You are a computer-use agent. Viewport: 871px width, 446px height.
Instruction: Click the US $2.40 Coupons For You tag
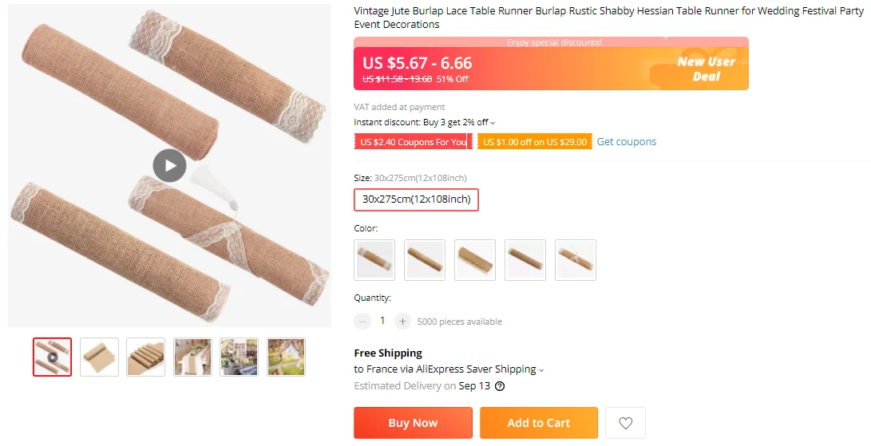pyautogui.click(x=411, y=142)
